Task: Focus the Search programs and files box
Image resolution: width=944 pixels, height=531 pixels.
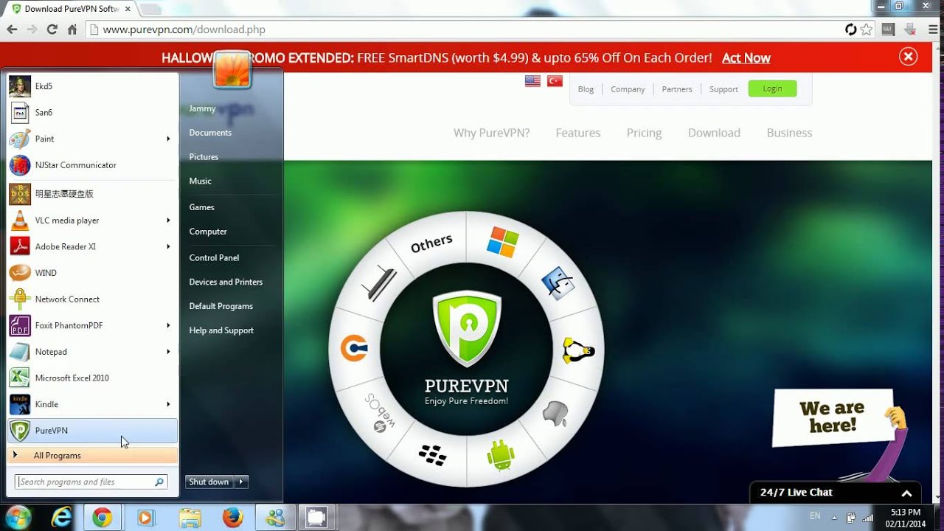Action: pos(91,482)
